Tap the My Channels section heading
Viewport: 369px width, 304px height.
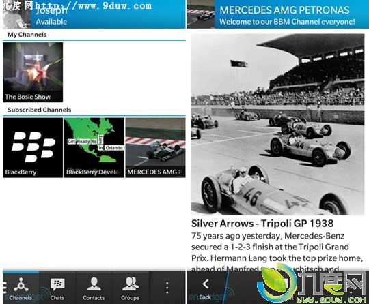(x=27, y=35)
